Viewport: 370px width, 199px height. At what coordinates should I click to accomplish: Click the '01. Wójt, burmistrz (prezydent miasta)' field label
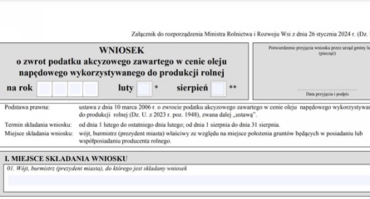pyautogui.click(x=97, y=168)
